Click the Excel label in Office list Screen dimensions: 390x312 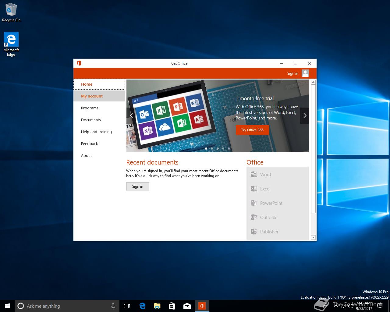pos(265,189)
